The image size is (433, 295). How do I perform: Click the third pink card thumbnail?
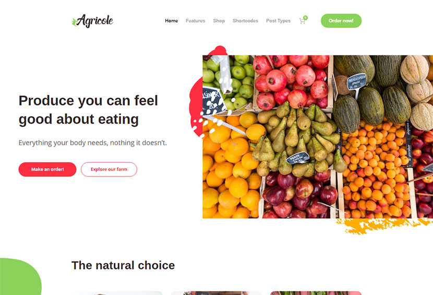[x=316, y=293]
